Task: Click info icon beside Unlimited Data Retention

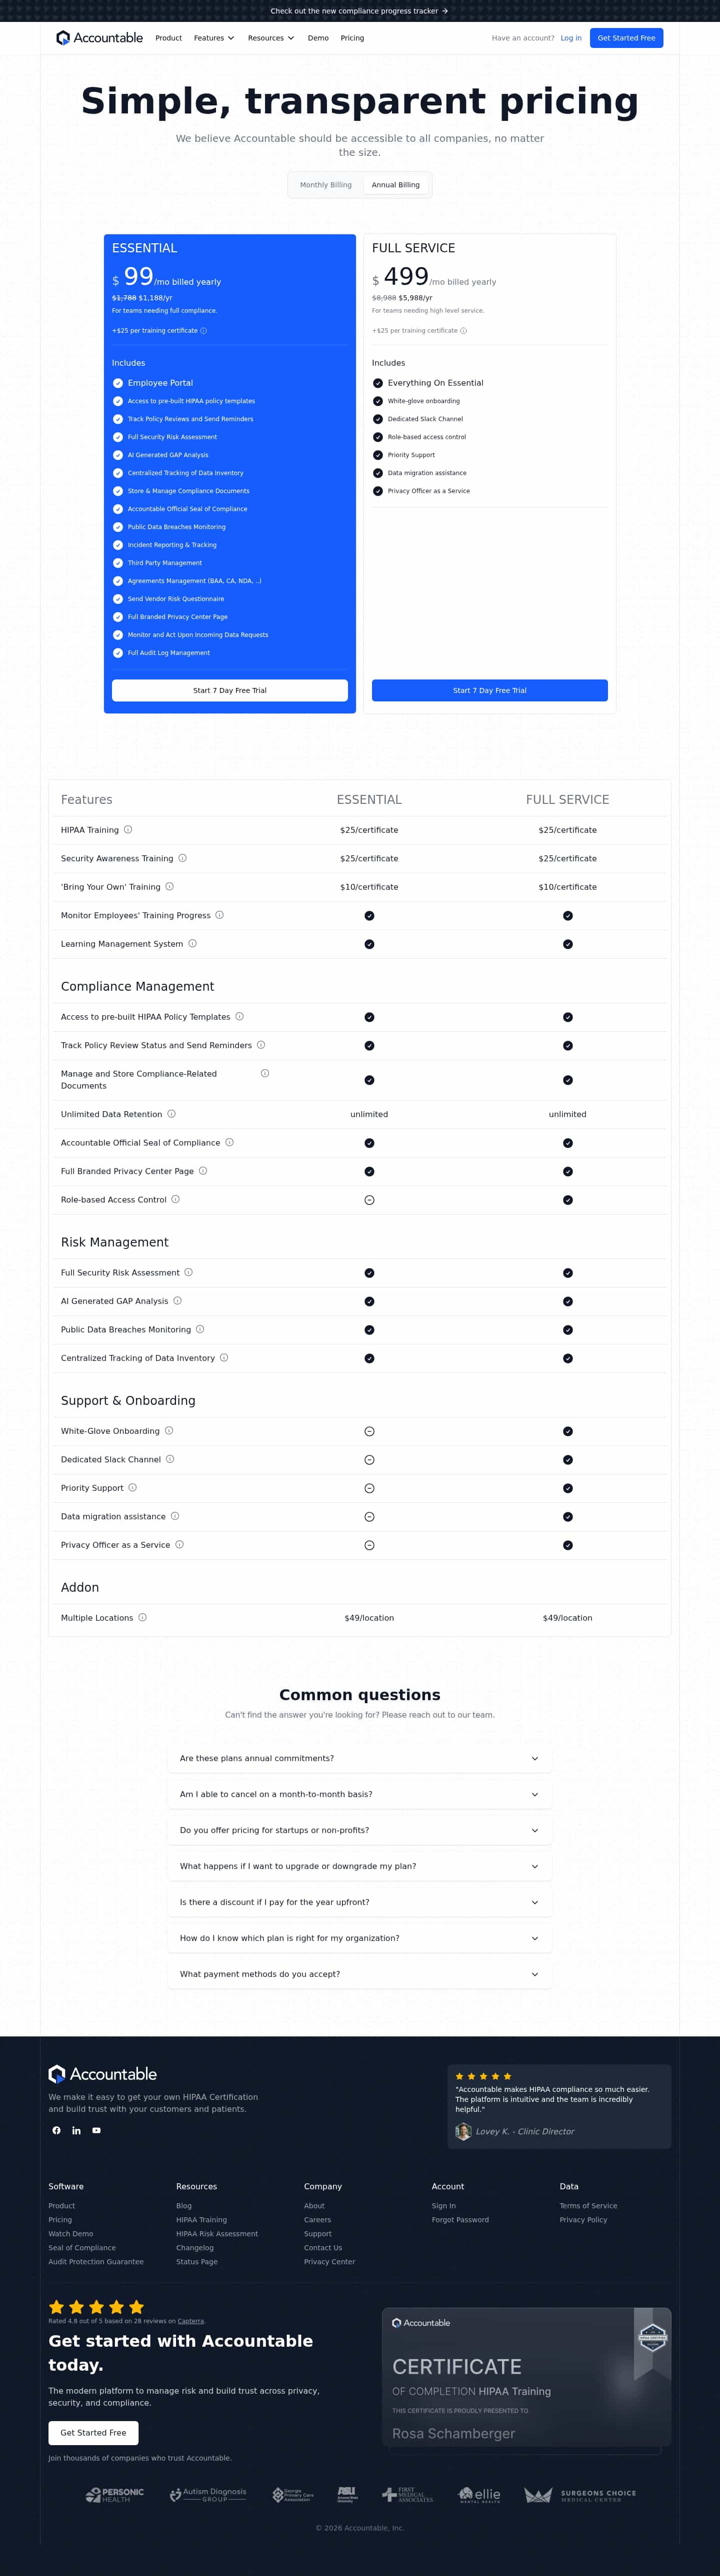Action: coord(171,1114)
